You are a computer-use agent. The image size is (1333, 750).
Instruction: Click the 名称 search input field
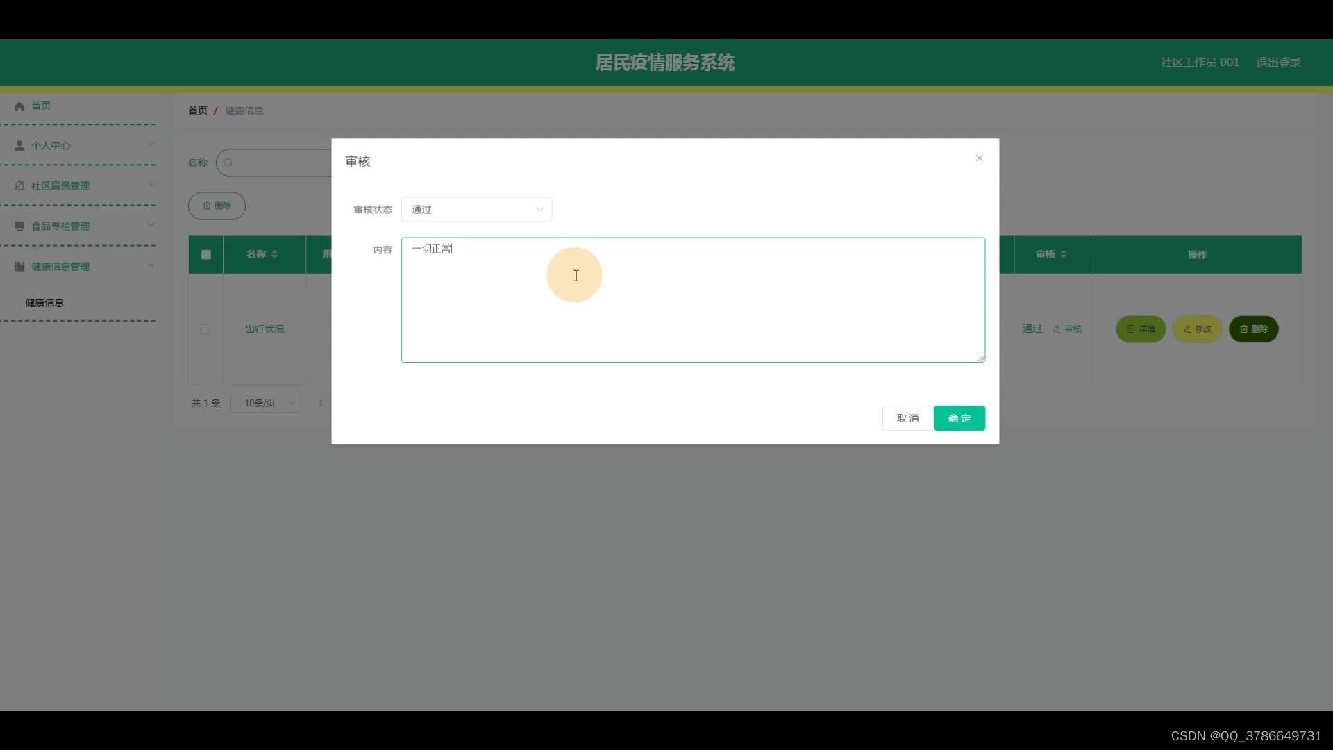(275, 162)
